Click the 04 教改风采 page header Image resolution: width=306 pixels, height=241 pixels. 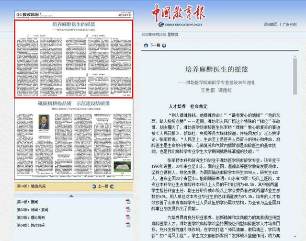(x=28, y=15)
